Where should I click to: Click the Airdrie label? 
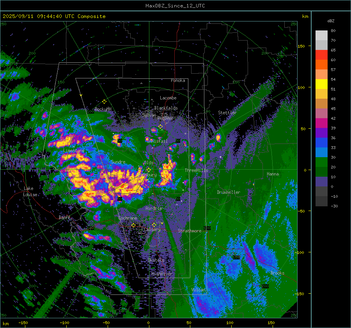[x=154, y=208]
